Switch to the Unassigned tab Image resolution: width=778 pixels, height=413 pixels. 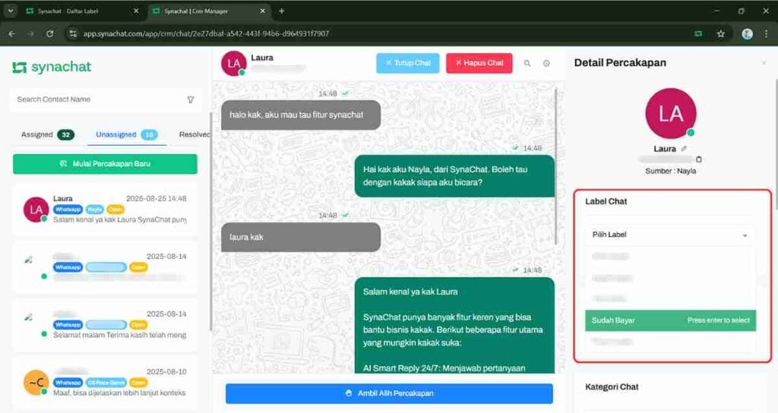[127, 134]
